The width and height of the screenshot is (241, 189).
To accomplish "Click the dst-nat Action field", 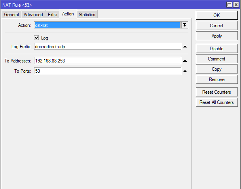I will tap(107, 25).
